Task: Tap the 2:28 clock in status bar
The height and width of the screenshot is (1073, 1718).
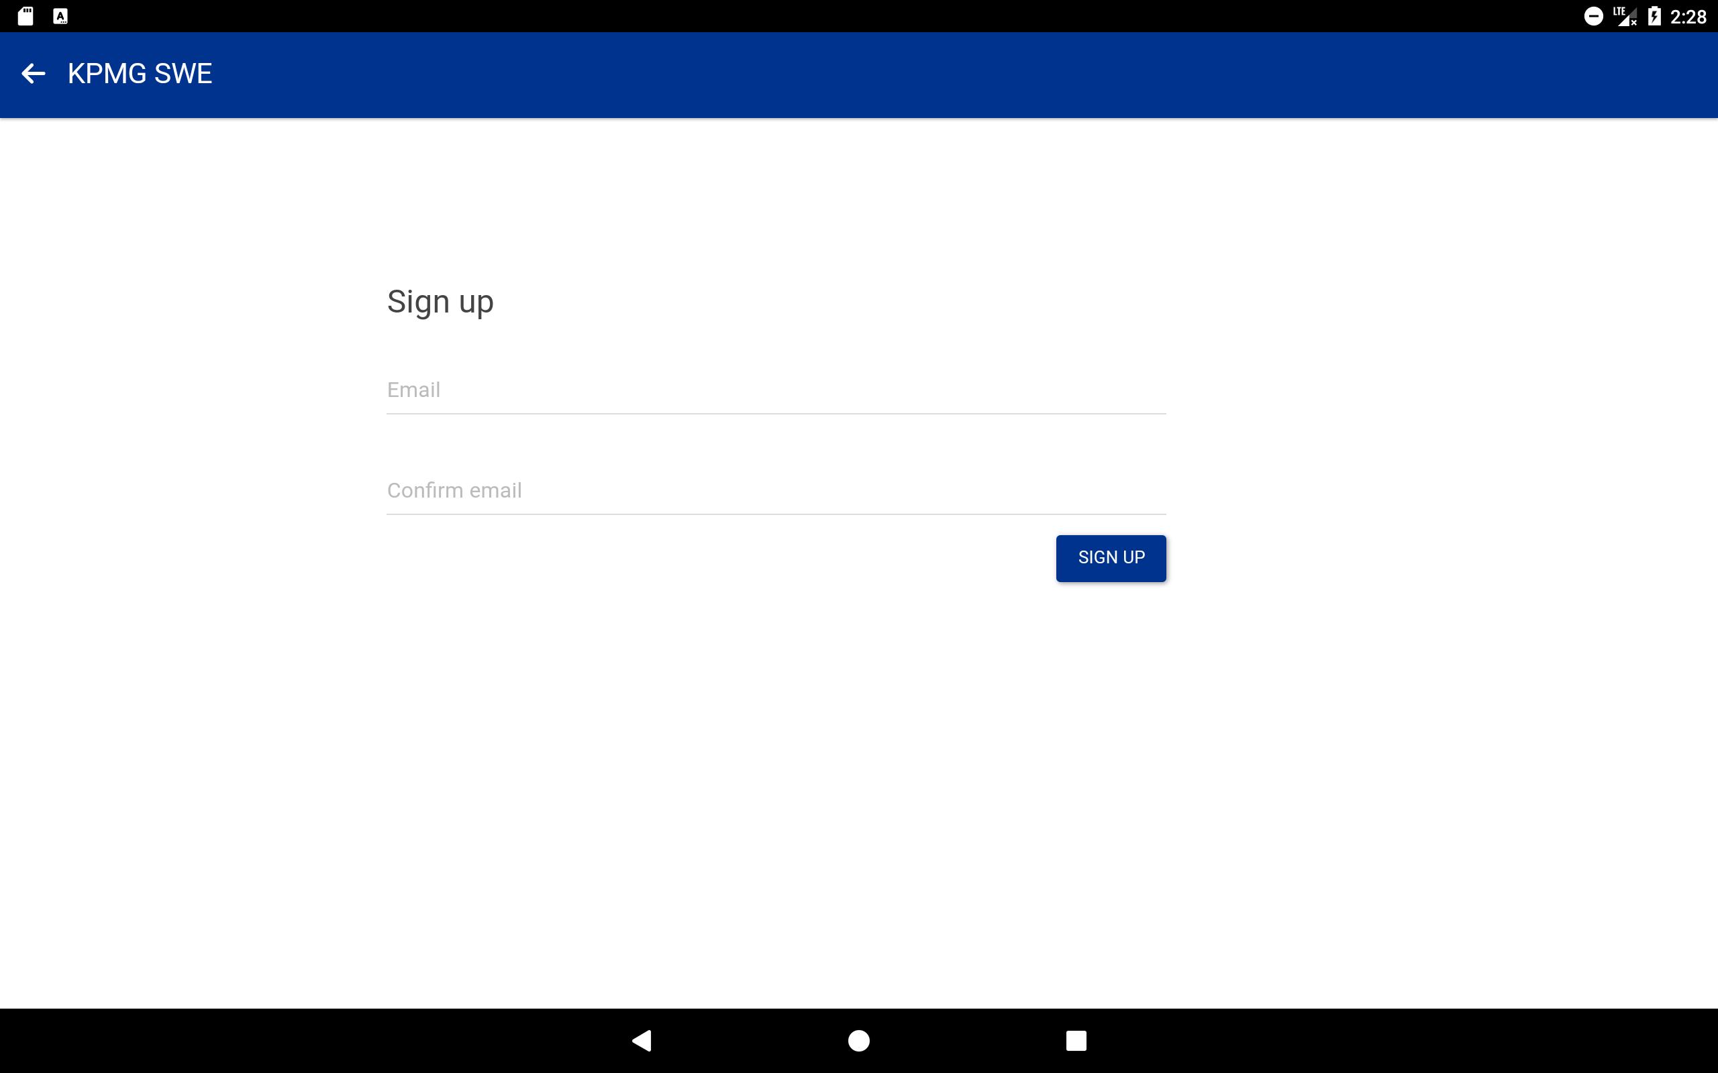Action: pyautogui.click(x=1688, y=17)
